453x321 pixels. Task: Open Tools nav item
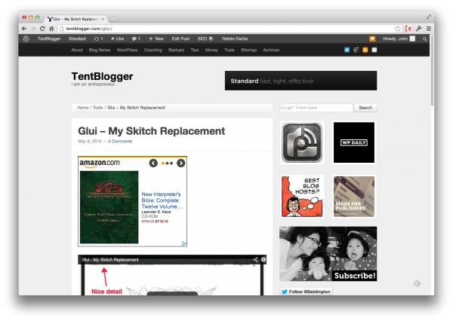(x=230, y=50)
